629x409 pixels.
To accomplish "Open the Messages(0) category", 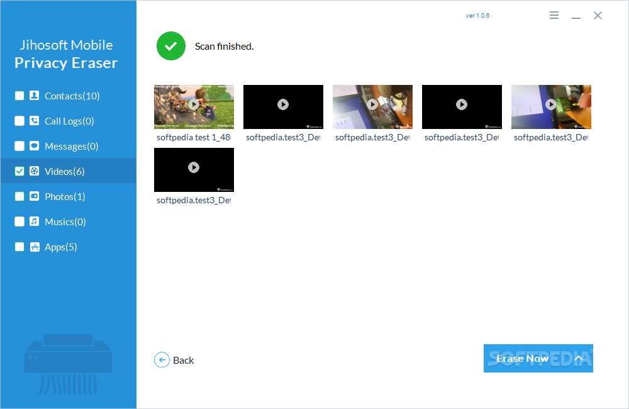I will (72, 147).
